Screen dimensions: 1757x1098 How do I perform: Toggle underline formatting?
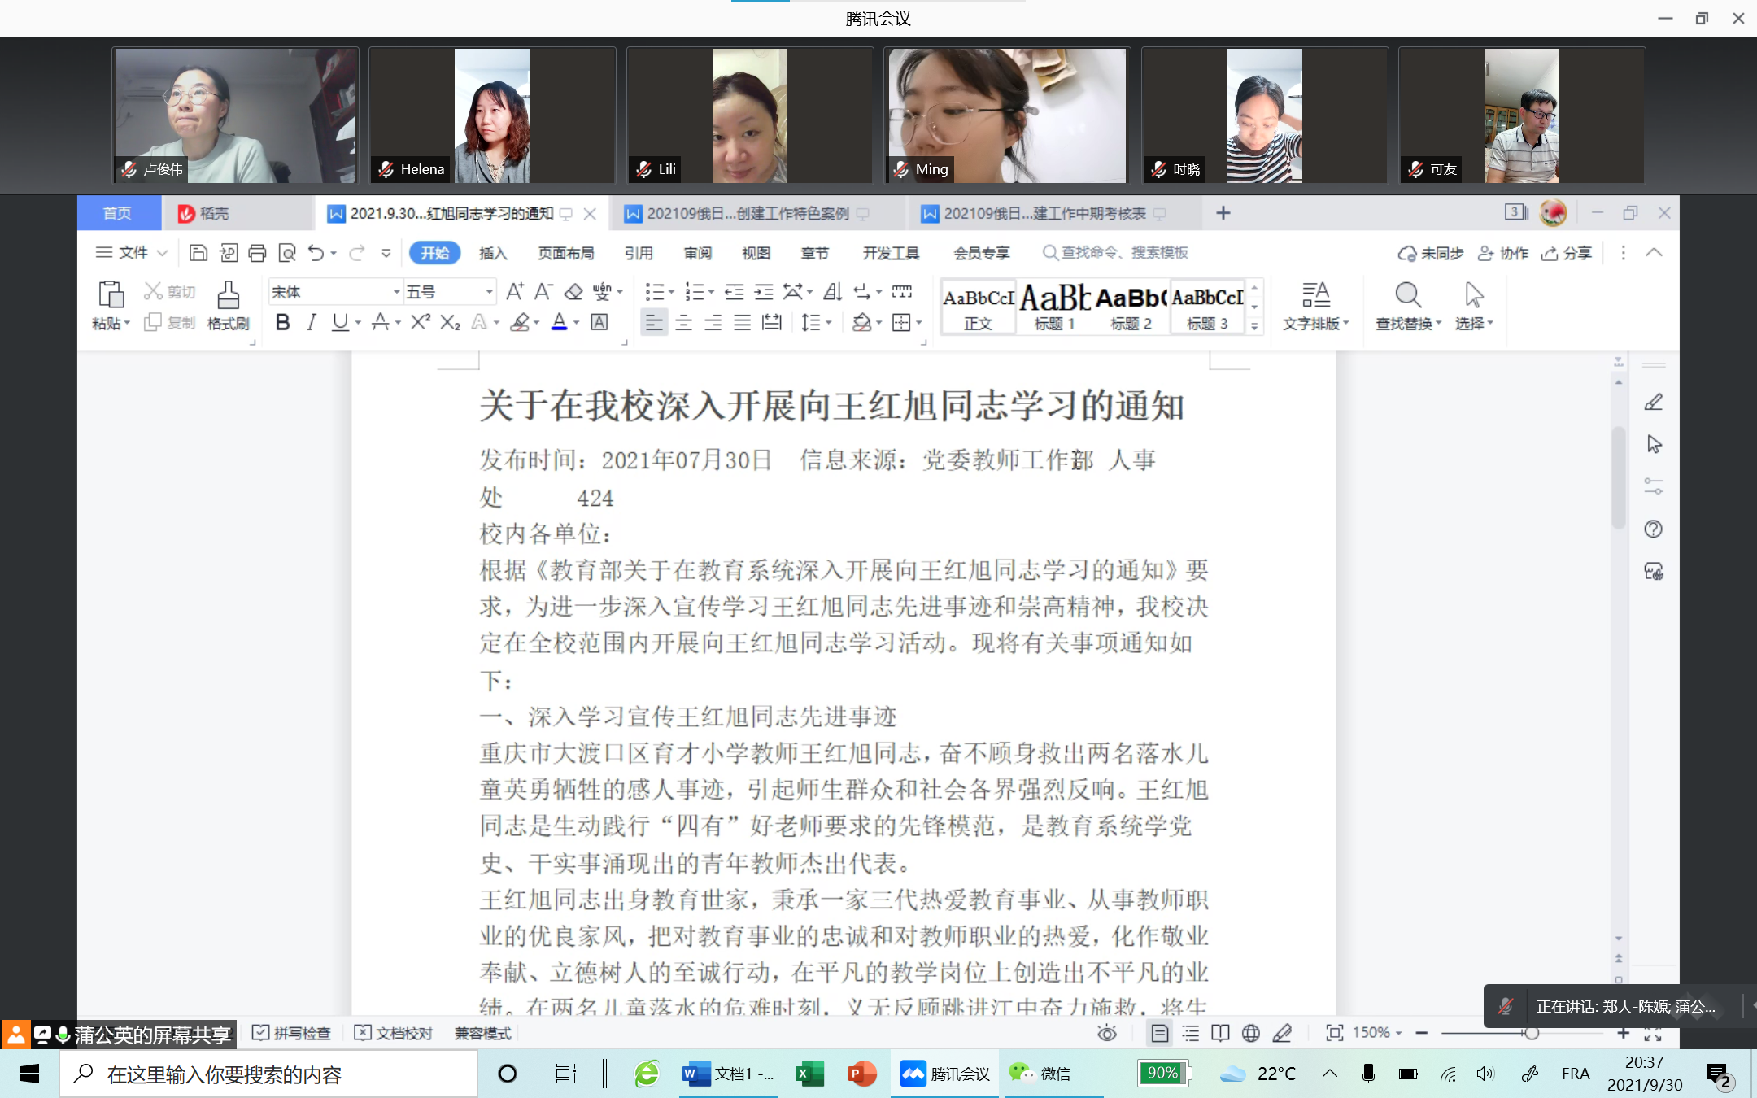coord(339,322)
